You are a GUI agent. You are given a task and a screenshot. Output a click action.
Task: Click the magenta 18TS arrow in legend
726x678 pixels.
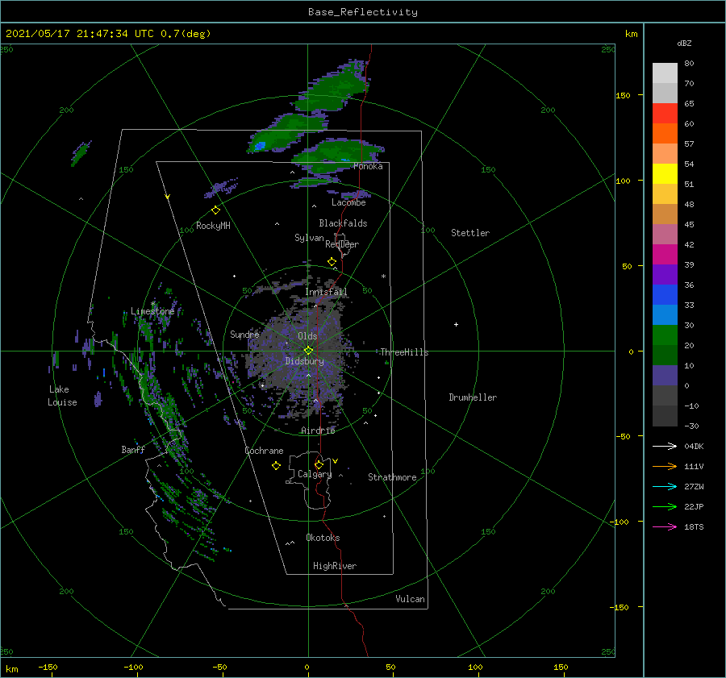(x=665, y=526)
